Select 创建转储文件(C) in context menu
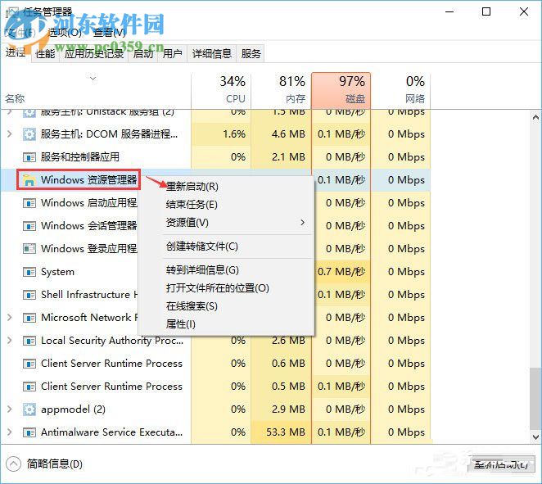 coord(202,247)
